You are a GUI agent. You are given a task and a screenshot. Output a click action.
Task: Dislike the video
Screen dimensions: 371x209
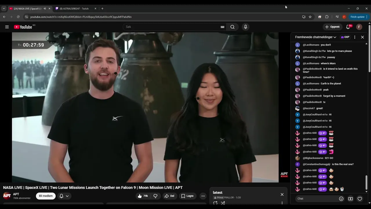coord(156,196)
